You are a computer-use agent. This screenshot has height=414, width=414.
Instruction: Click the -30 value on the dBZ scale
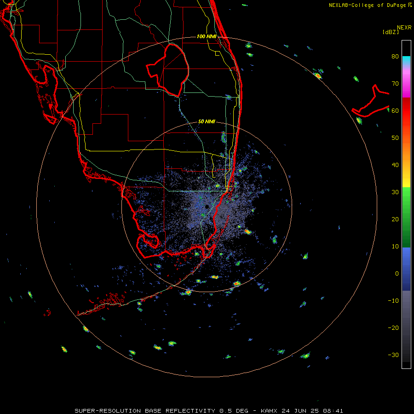tap(393, 355)
